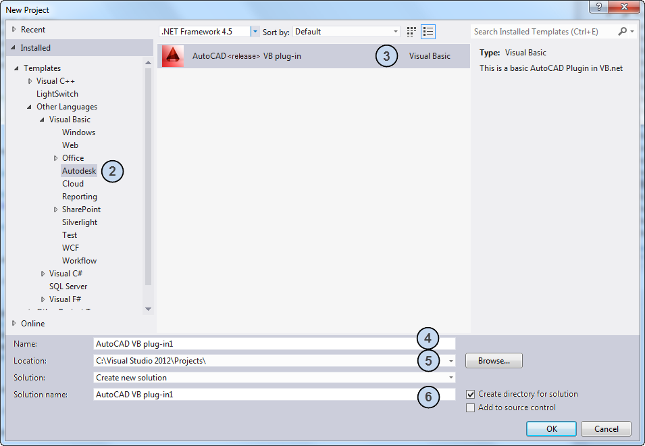This screenshot has height=446, width=645.
Task: Click the Browse... button
Action: coord(494,361)
